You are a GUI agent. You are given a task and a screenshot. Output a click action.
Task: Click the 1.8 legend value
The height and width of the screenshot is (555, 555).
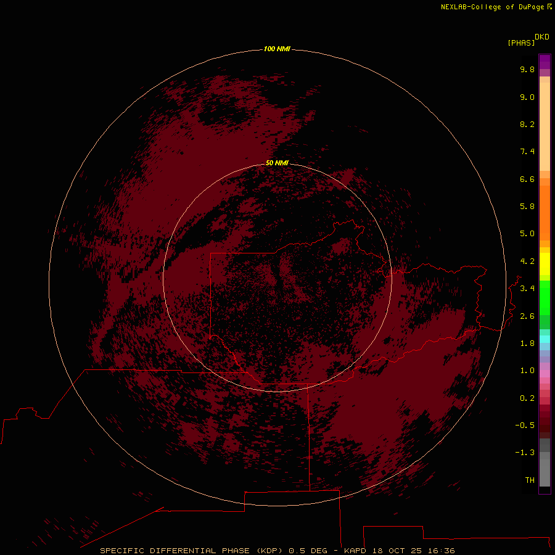click(x=527, y=343)
